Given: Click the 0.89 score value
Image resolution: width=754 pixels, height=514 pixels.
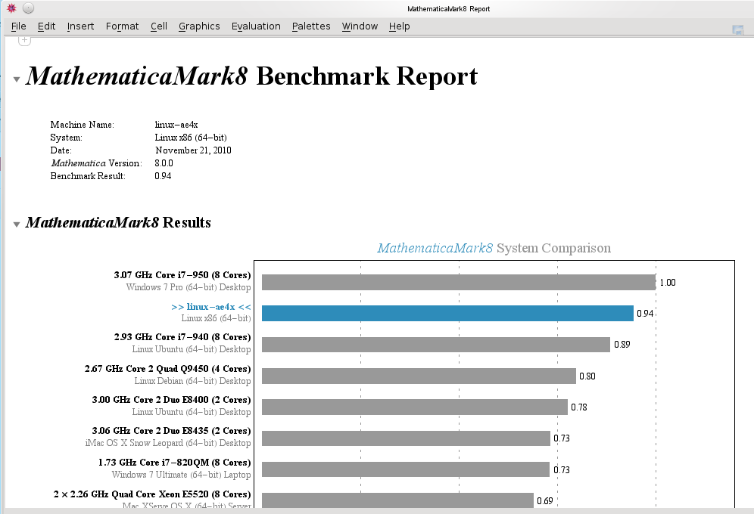Looking at the screenshot, I should (x=622, y=345).
